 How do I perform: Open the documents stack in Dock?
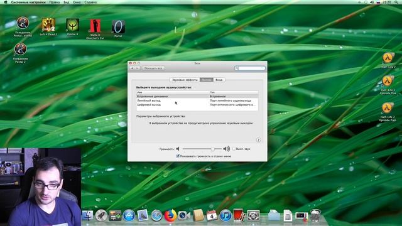tap(288, 215)
